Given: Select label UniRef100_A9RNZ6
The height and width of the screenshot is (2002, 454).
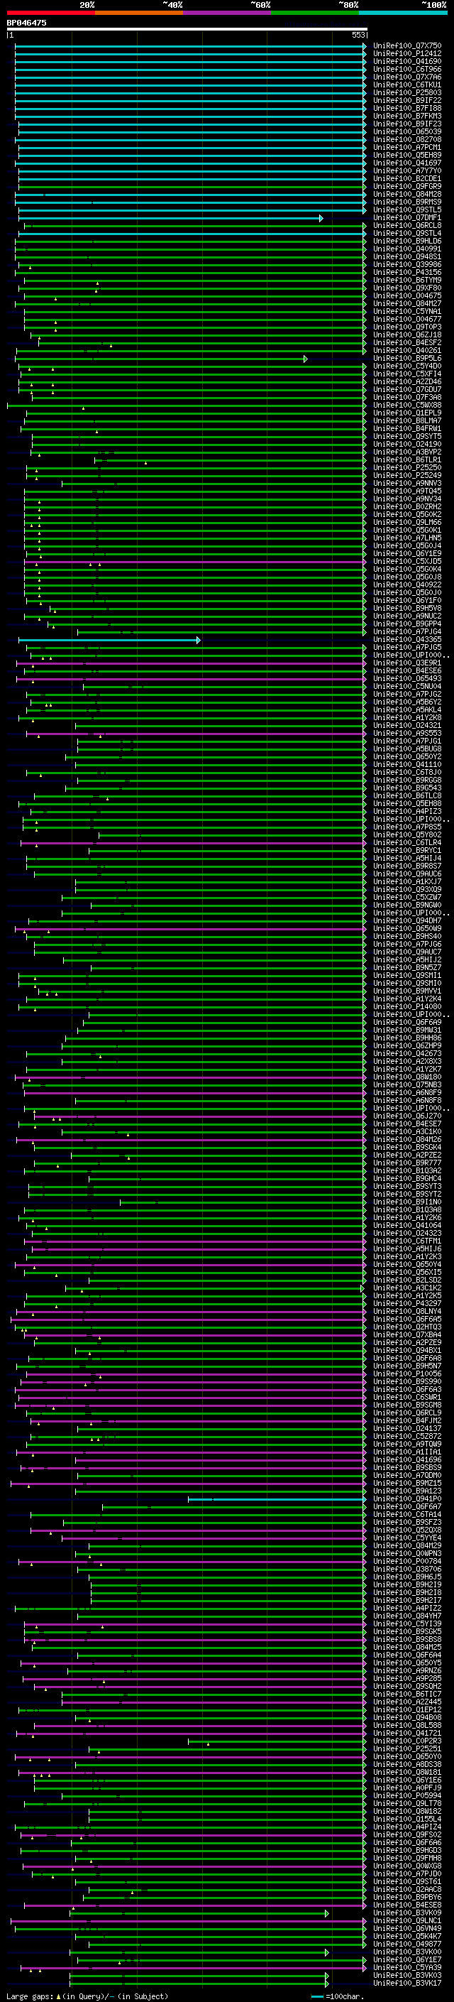Looking at the screenshot, I should coord(406,1670).
